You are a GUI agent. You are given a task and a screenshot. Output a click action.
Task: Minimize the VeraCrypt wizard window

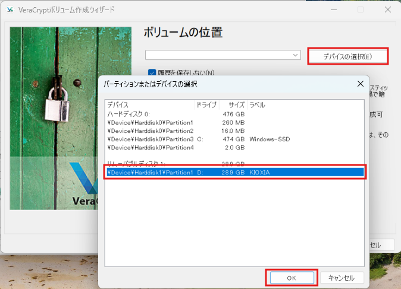click(x=334, y=9)
